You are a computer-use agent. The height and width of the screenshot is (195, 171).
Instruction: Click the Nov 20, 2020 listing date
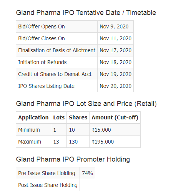[115, 86]
